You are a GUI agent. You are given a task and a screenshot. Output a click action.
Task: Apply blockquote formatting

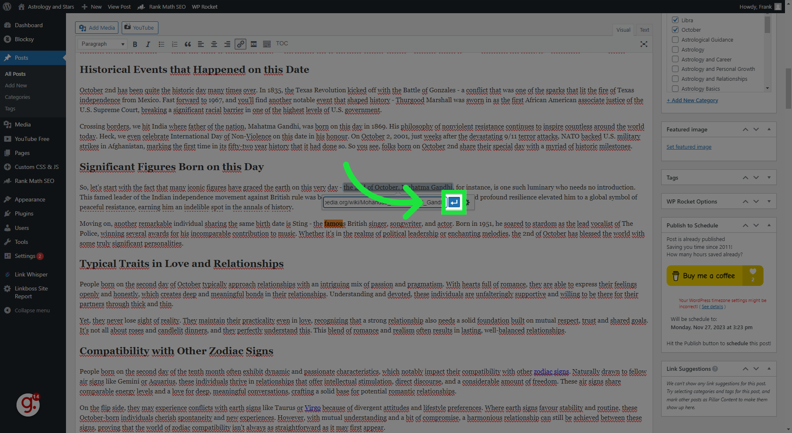(x=188, y=44)
